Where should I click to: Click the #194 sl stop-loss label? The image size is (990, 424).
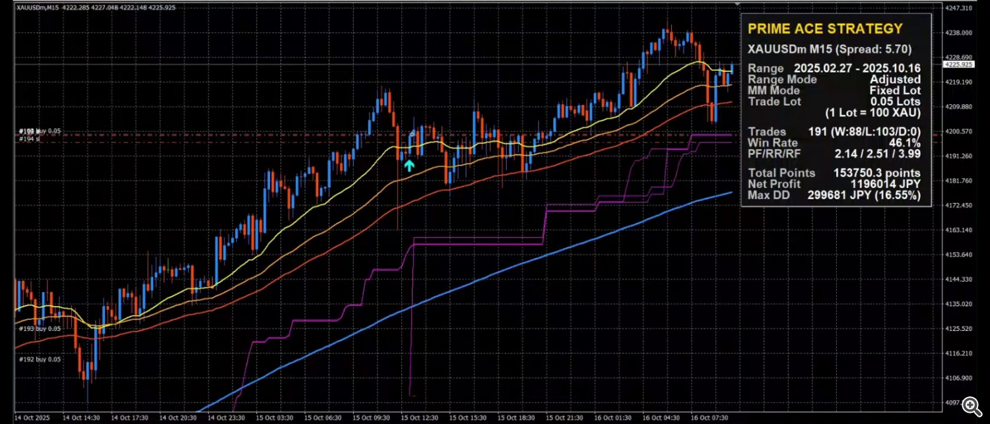(x=30, y=139)
